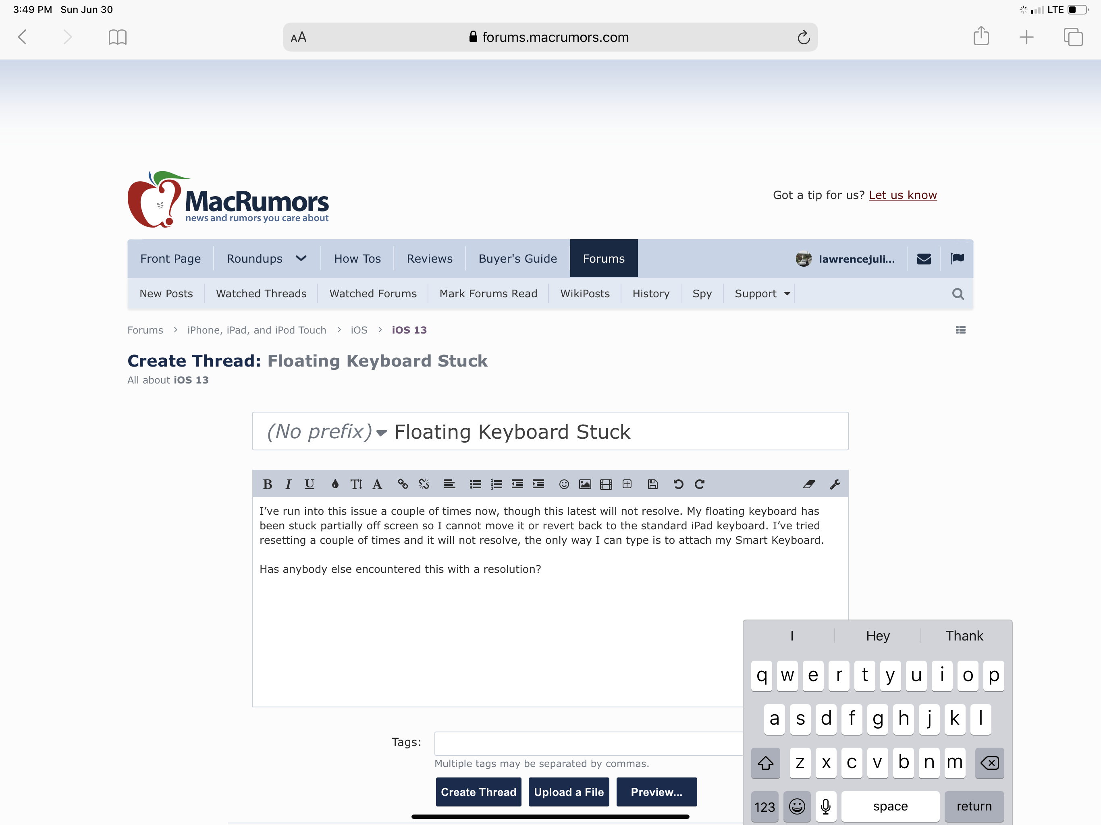Open WikiPosts

click(585, 294)
